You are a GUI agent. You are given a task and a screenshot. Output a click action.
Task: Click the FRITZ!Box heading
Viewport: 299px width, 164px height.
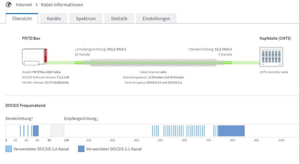coord(31,38)
